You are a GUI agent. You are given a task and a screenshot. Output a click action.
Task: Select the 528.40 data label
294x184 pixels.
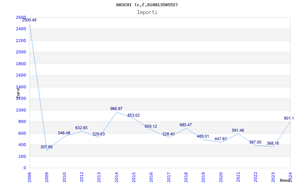pos(168,134)
